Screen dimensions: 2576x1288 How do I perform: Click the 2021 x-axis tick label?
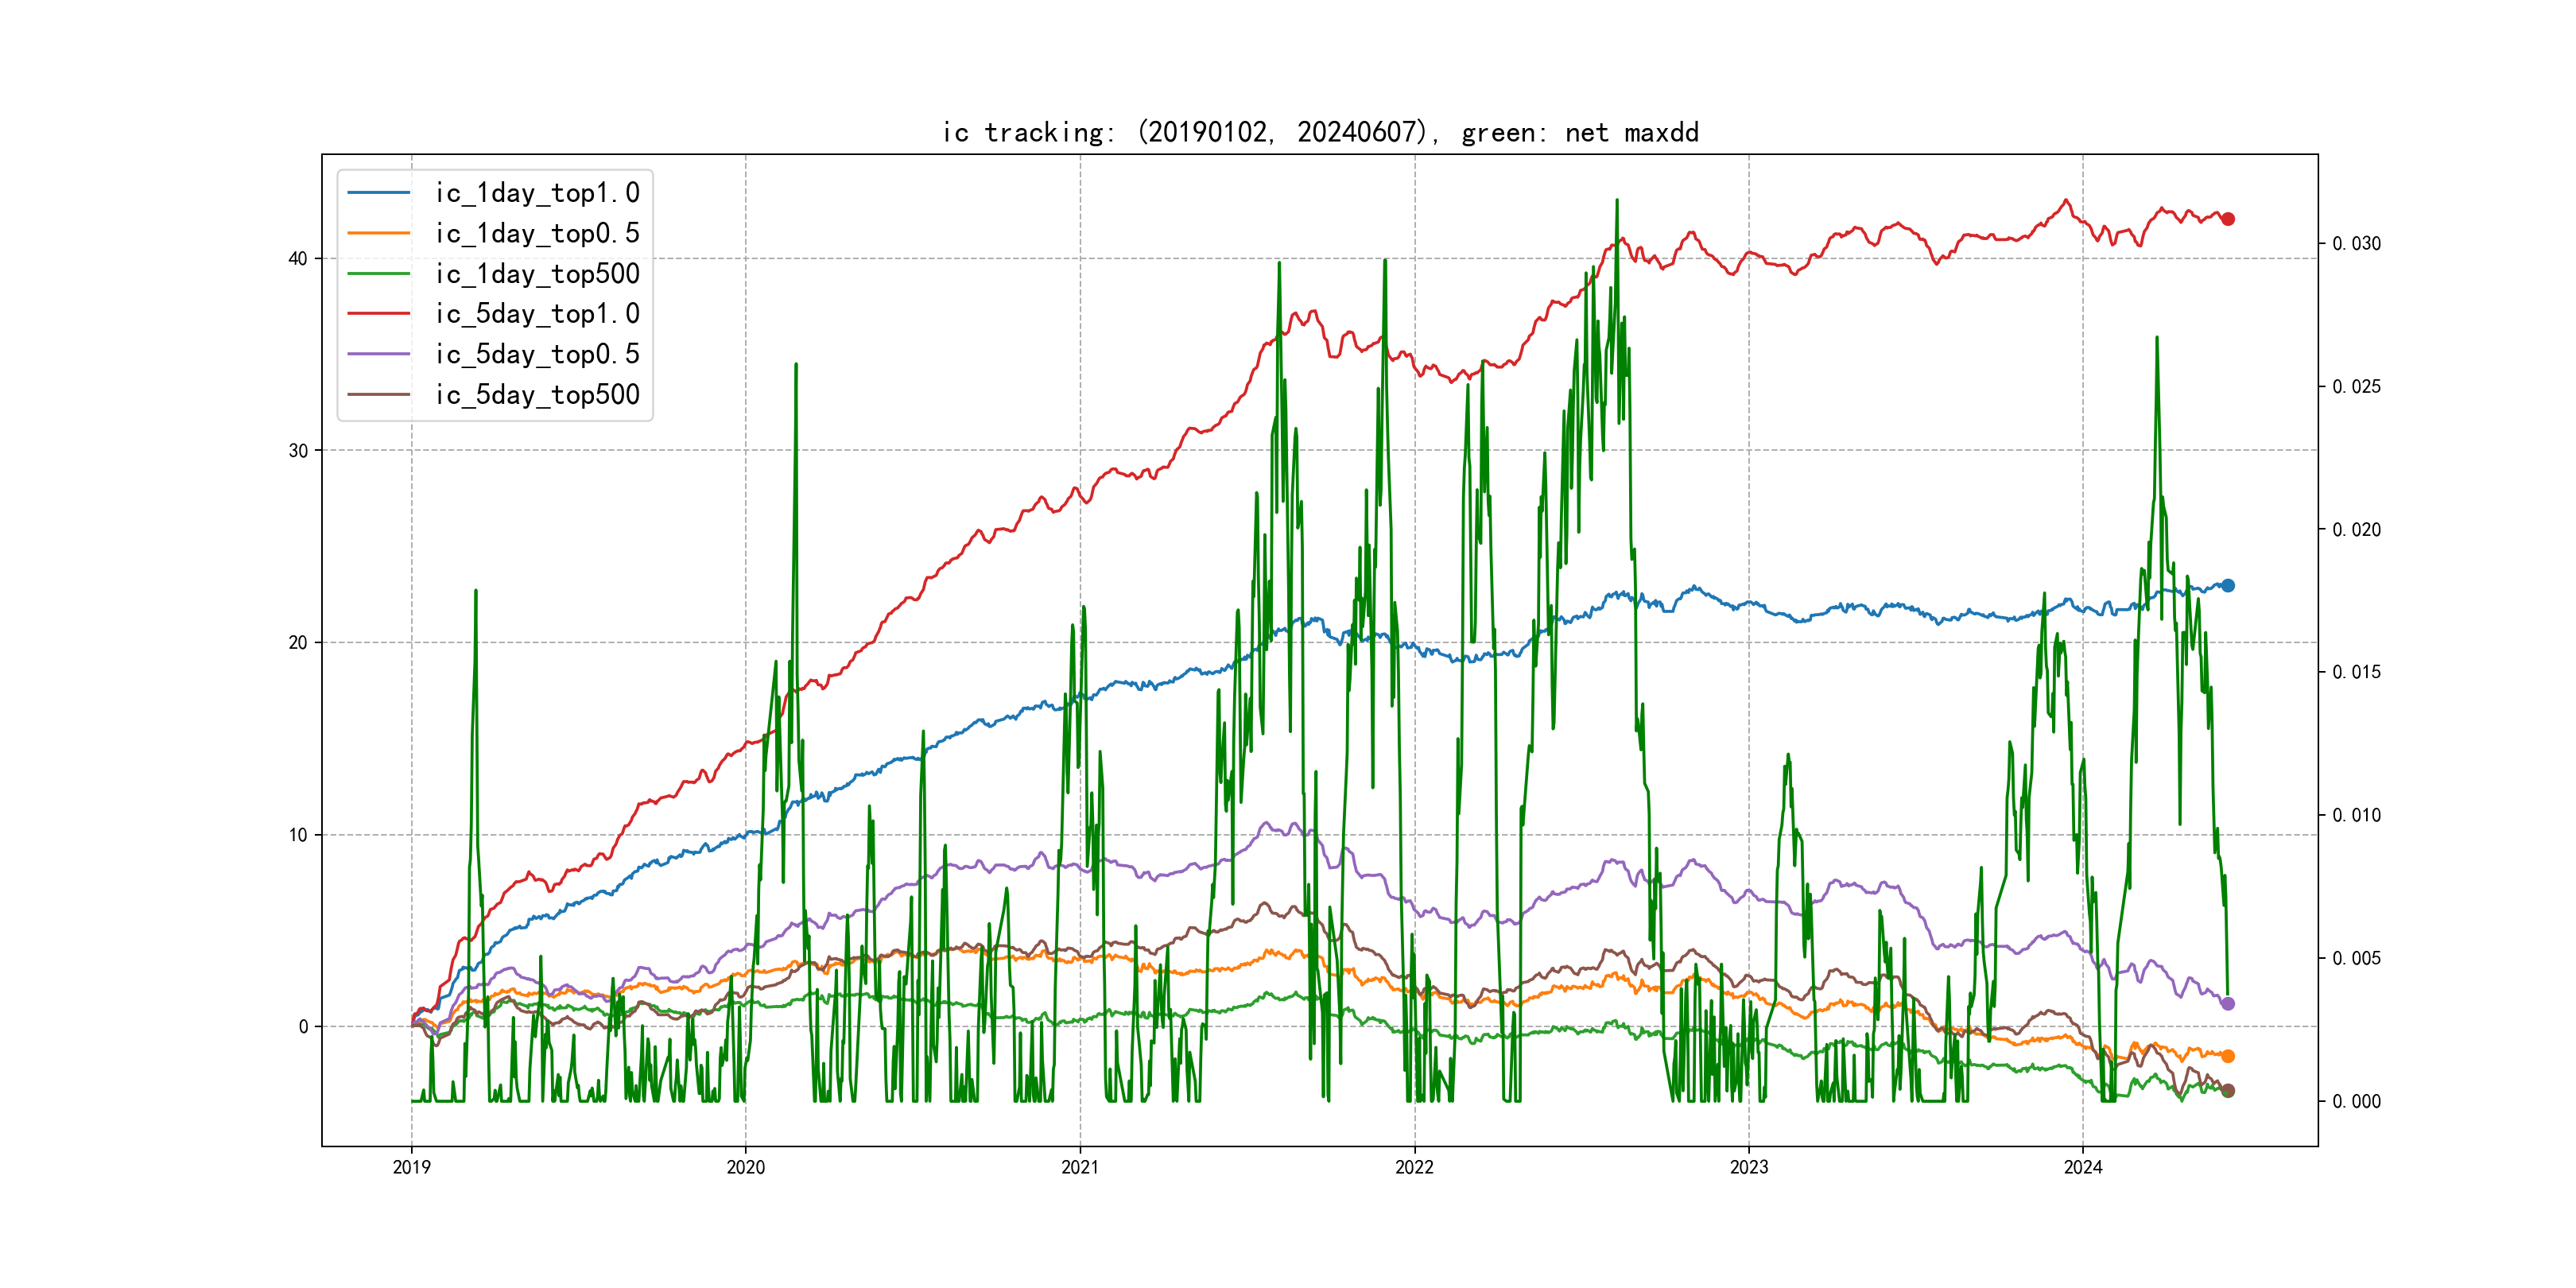point(1080,1167)
